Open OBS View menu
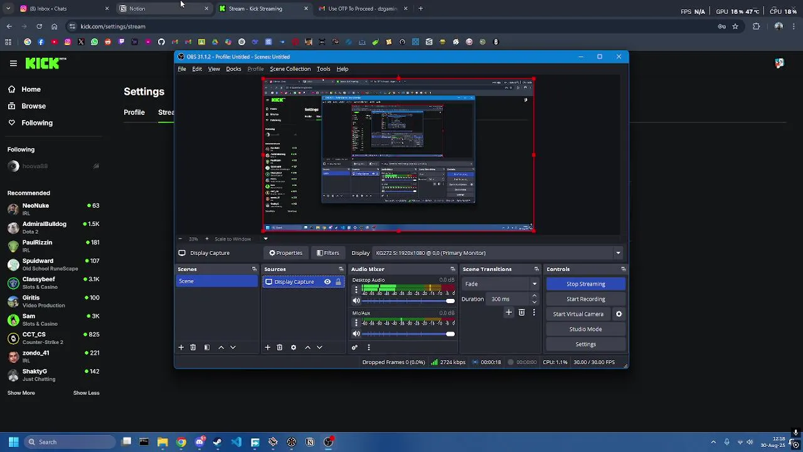 tap(214, 69)
